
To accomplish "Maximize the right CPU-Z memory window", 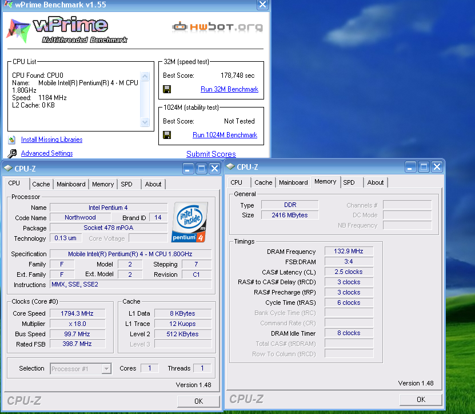I will click(424, 167).
